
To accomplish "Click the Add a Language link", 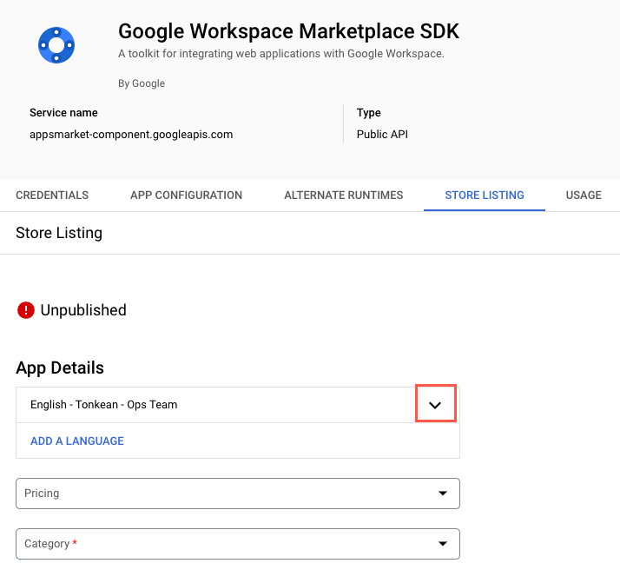I will pyautogui.click(x=77, y=441).
